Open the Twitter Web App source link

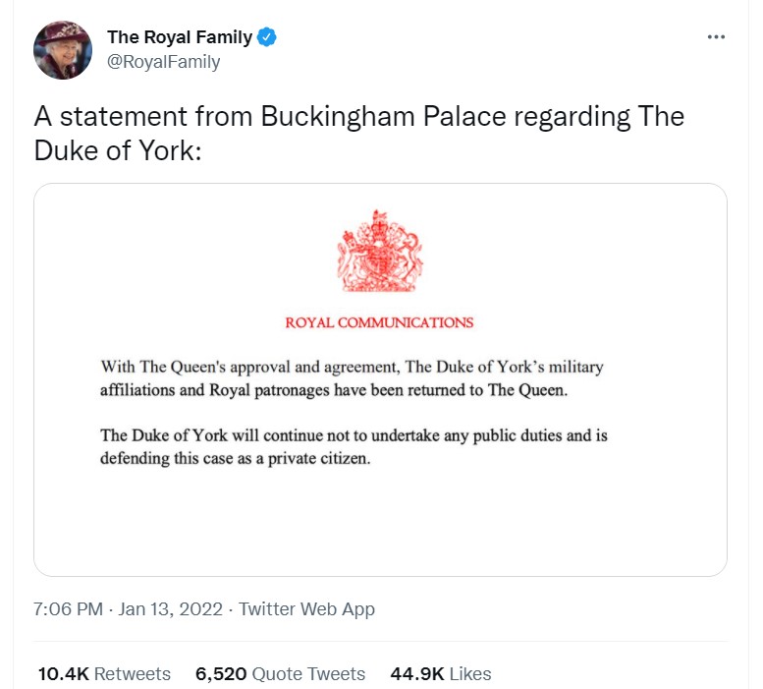(x=306, y=609)
